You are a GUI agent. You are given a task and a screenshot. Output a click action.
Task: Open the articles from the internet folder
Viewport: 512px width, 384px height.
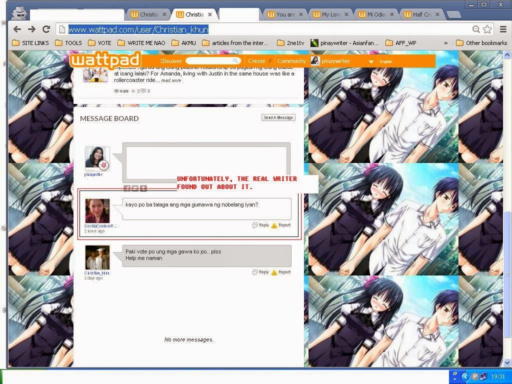click(x=235, y=43)
